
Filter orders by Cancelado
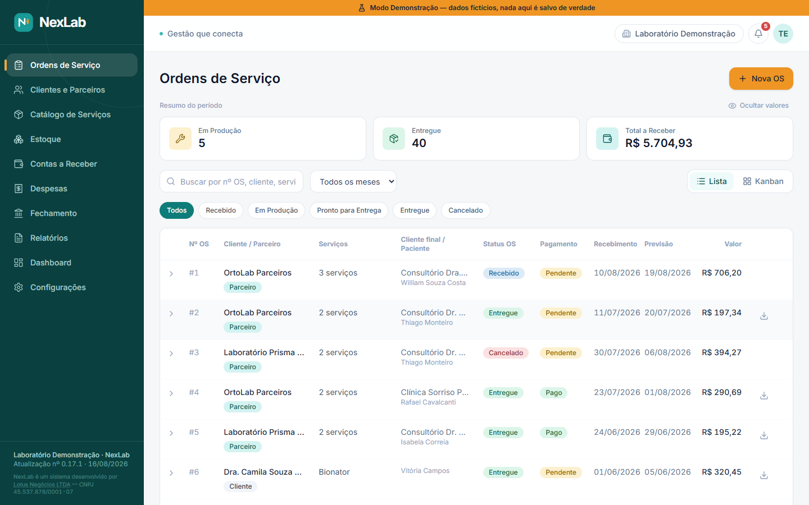tap(466, 210)
